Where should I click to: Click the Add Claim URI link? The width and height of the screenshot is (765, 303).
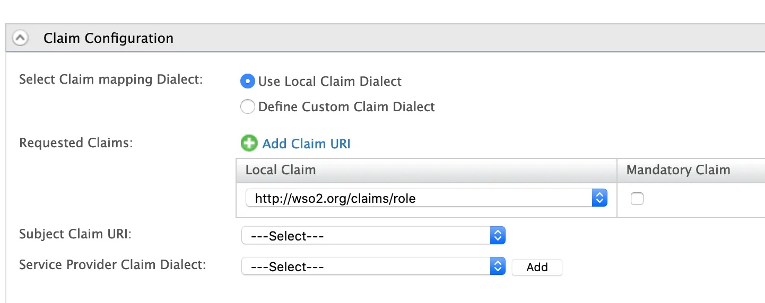point(306,144)
